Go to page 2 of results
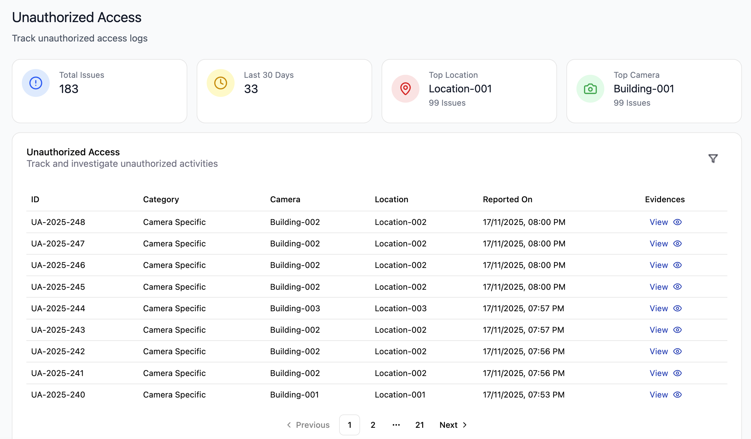751x439 pixels. pyautogui.click(x=373, y=425)
